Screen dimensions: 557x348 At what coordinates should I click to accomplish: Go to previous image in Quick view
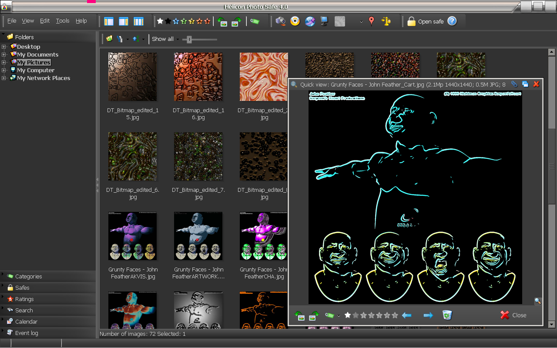(x=407, y=315)
